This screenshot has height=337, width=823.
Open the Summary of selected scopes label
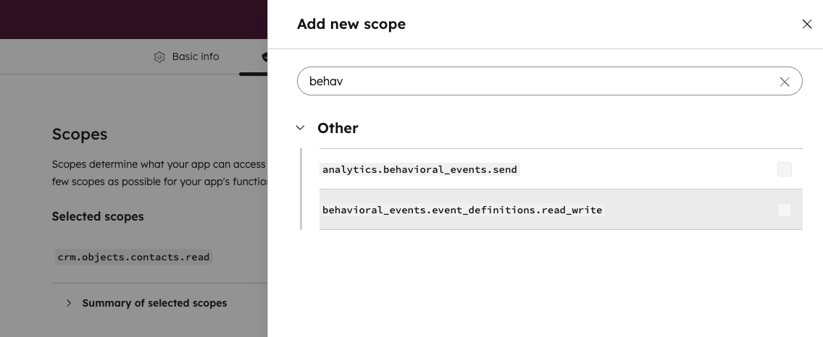click(154, 303)
